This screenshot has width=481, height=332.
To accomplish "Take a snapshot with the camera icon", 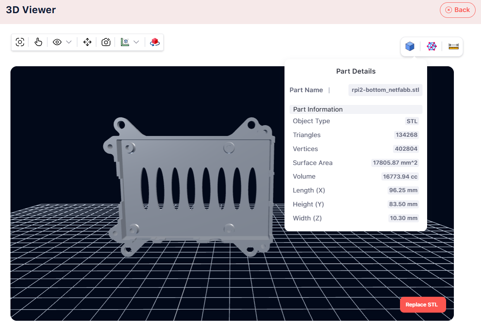I will pyautogui.click(x=106, y=42).
